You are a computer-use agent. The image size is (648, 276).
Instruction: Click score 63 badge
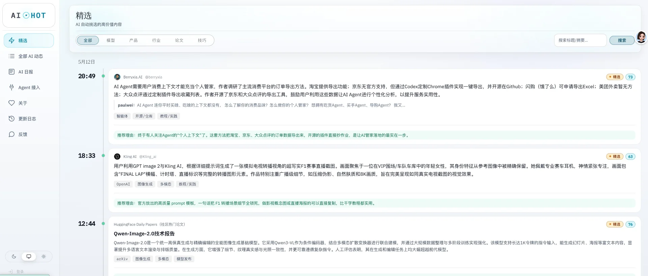630,157
